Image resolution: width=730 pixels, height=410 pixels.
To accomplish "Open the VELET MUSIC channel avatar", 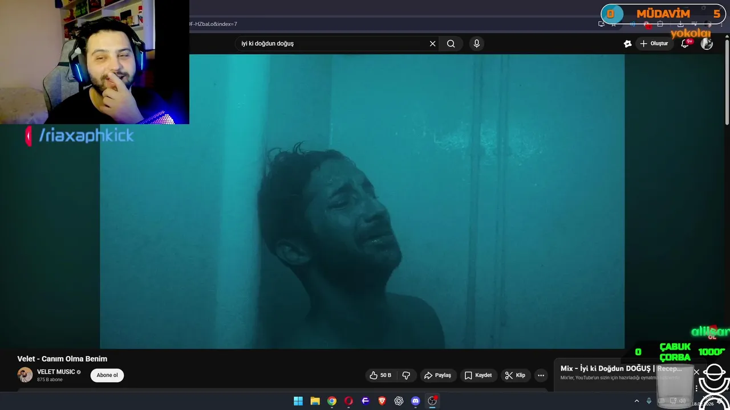I will tap(25, 375).
